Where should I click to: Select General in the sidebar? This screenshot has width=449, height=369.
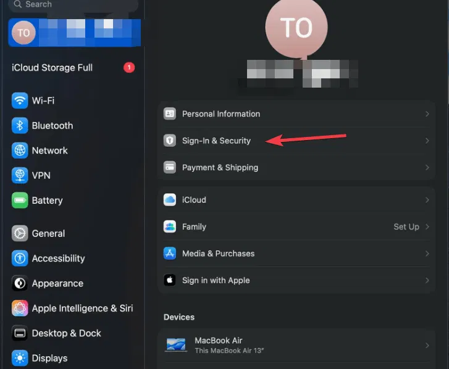(x=48, y=233)
